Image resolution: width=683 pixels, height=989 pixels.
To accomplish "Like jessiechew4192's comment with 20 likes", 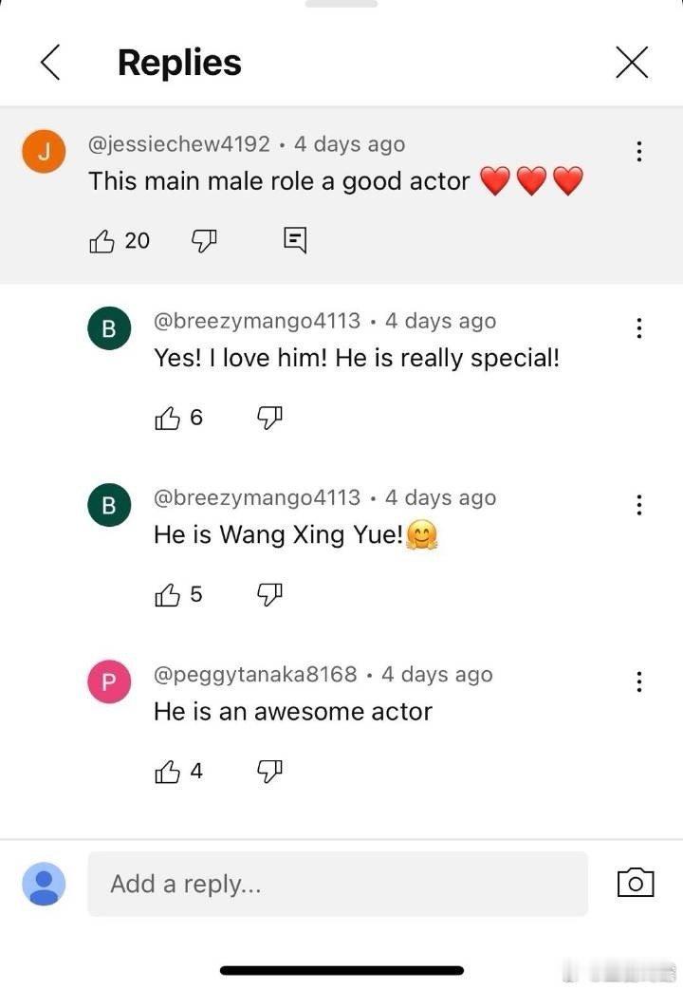I will click(x=102, y=240).
